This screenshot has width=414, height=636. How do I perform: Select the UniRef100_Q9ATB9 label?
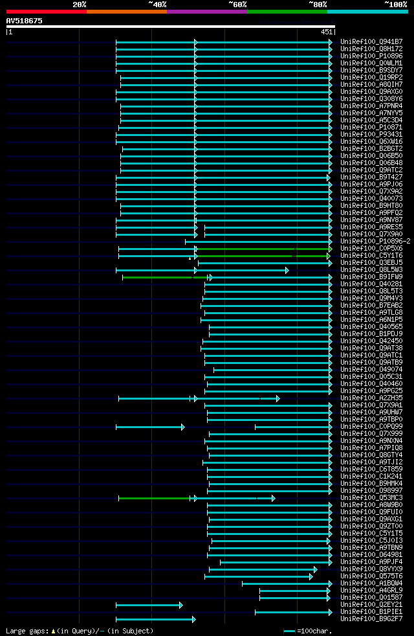click(x=371, y=363)
